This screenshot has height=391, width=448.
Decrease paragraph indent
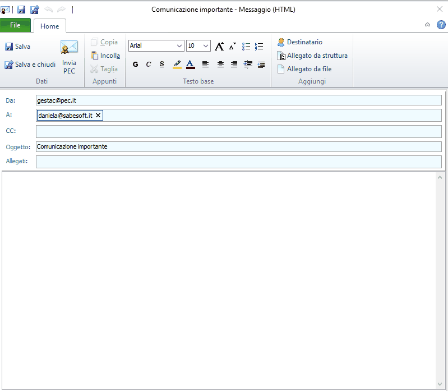tap(248, 65)
